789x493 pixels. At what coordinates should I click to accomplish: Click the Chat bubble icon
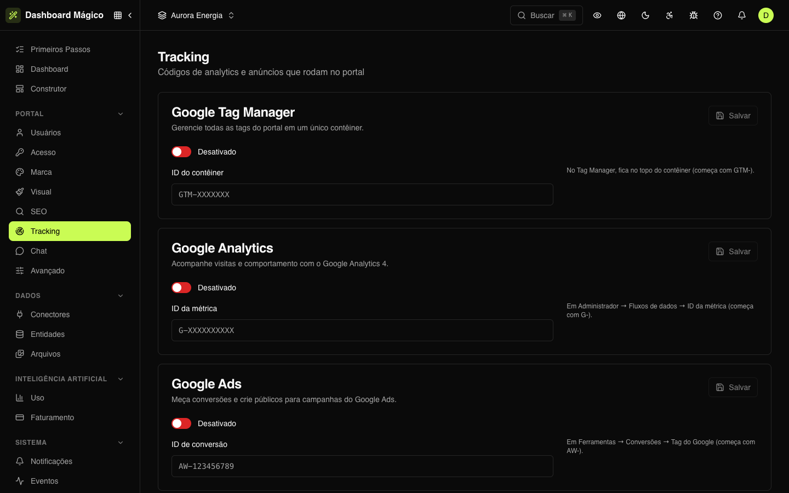pos(20,251)
